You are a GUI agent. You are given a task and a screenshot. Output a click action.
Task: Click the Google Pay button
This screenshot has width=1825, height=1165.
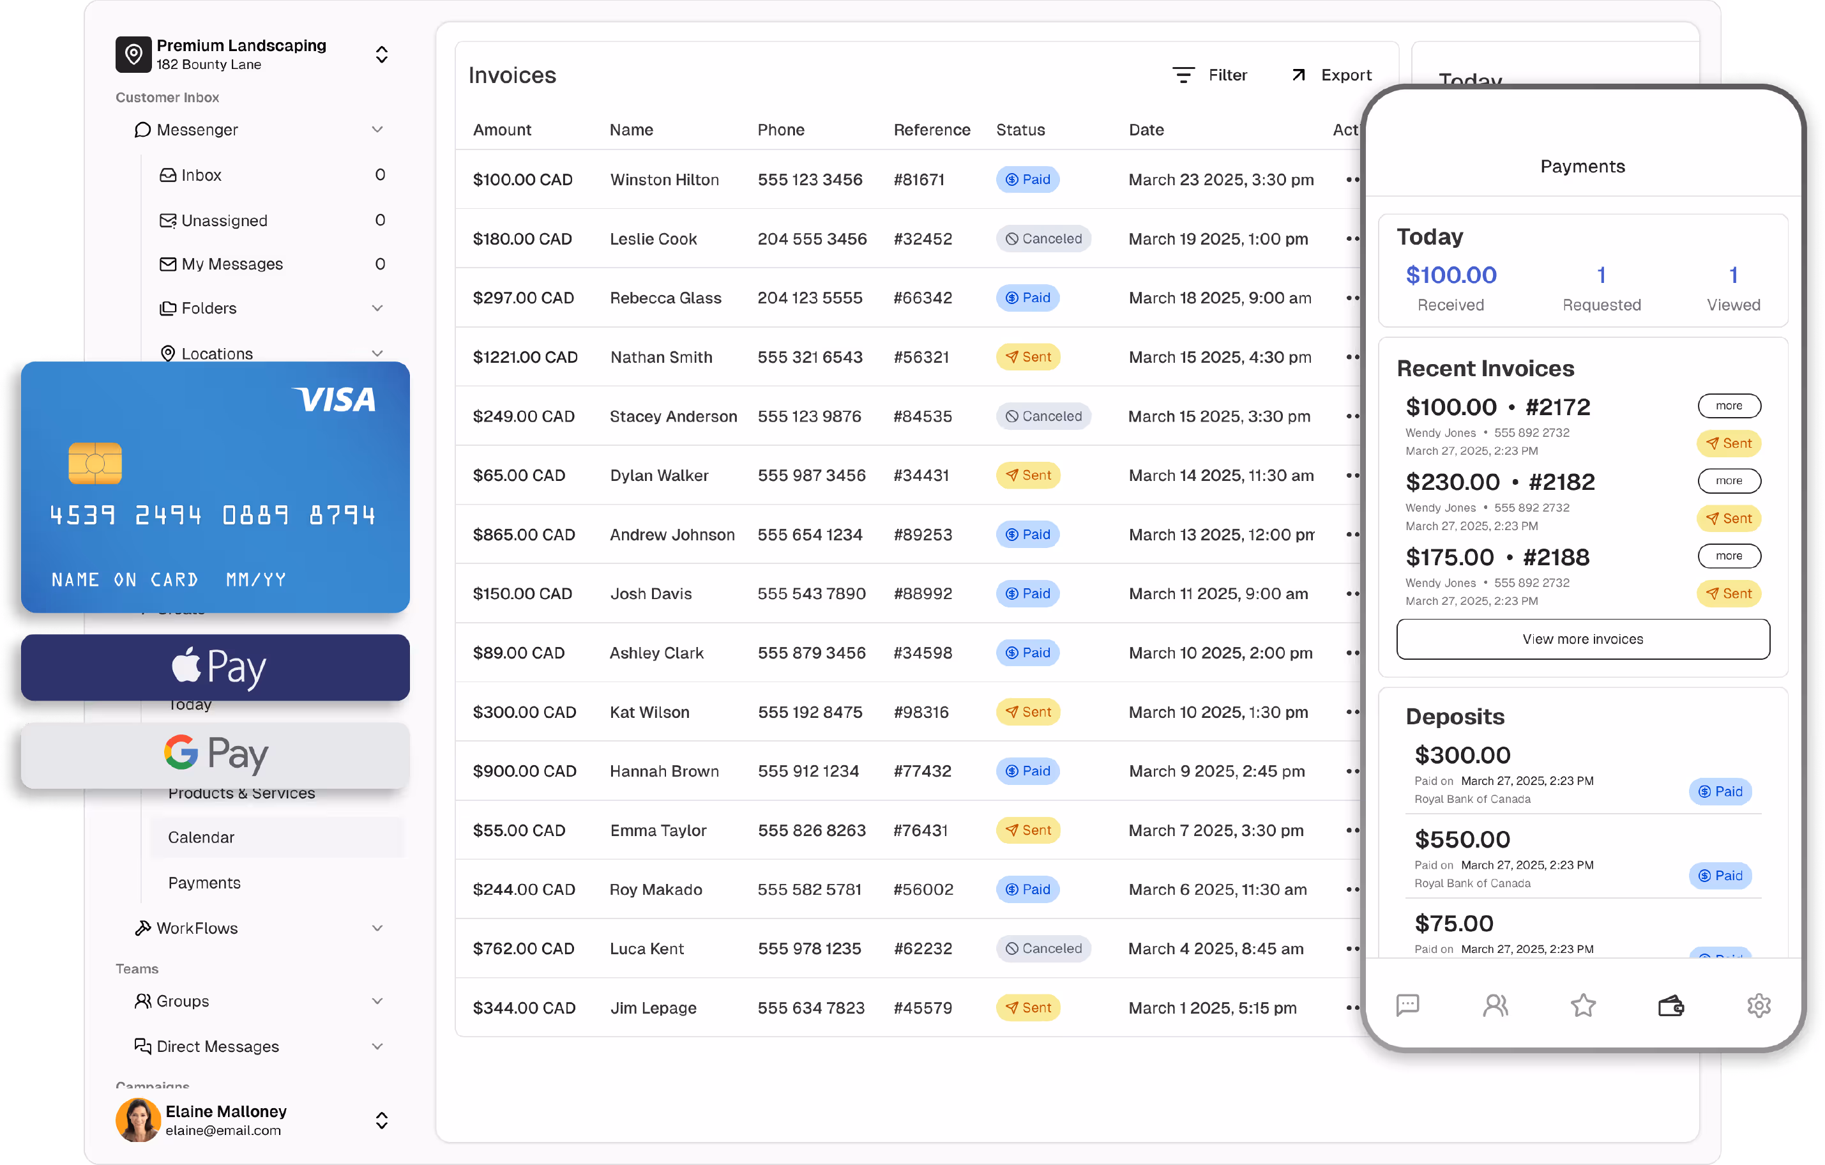tap(215, 755)
